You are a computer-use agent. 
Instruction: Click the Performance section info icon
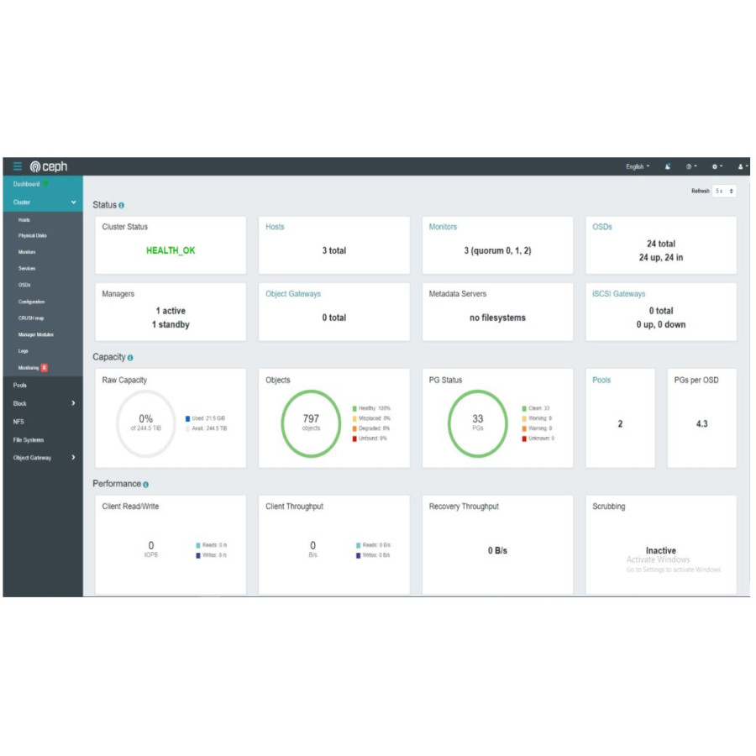[146, 485]
